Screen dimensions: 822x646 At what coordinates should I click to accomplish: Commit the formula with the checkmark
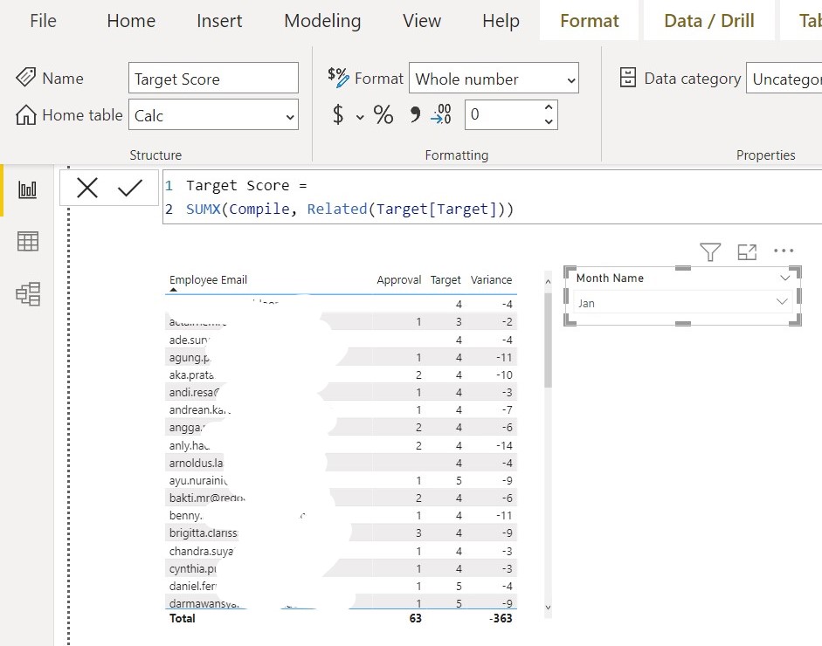(130, 188)
